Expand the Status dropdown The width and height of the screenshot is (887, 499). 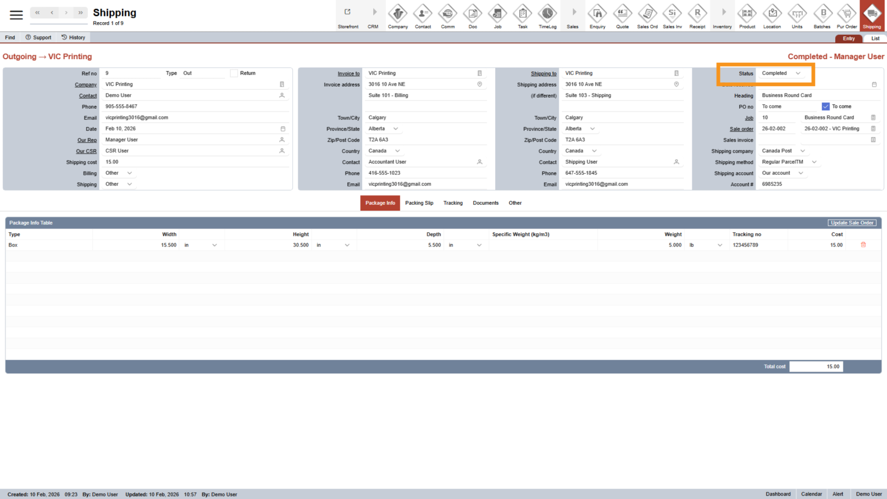[x=798, y=73]
